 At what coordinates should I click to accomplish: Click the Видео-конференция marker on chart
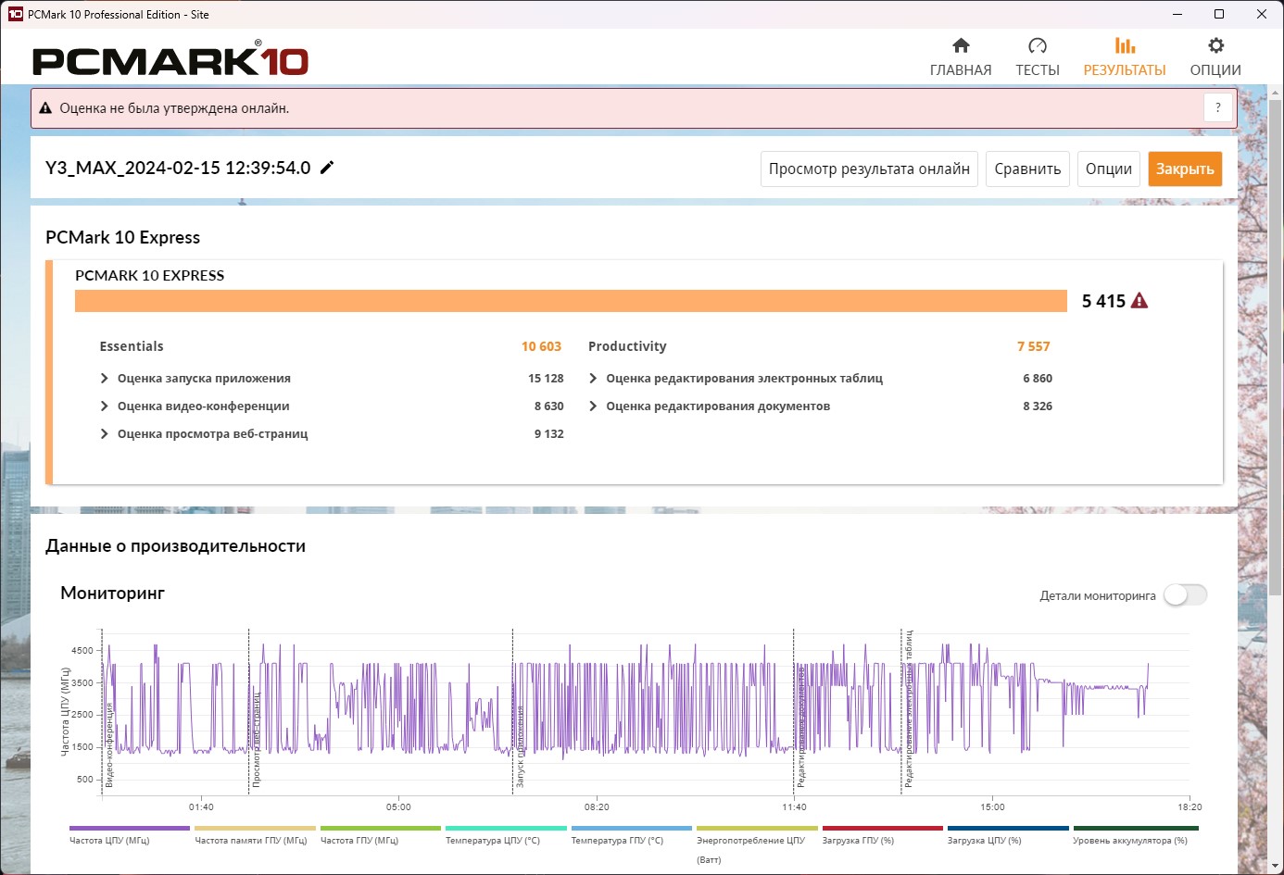pos(109,745)
